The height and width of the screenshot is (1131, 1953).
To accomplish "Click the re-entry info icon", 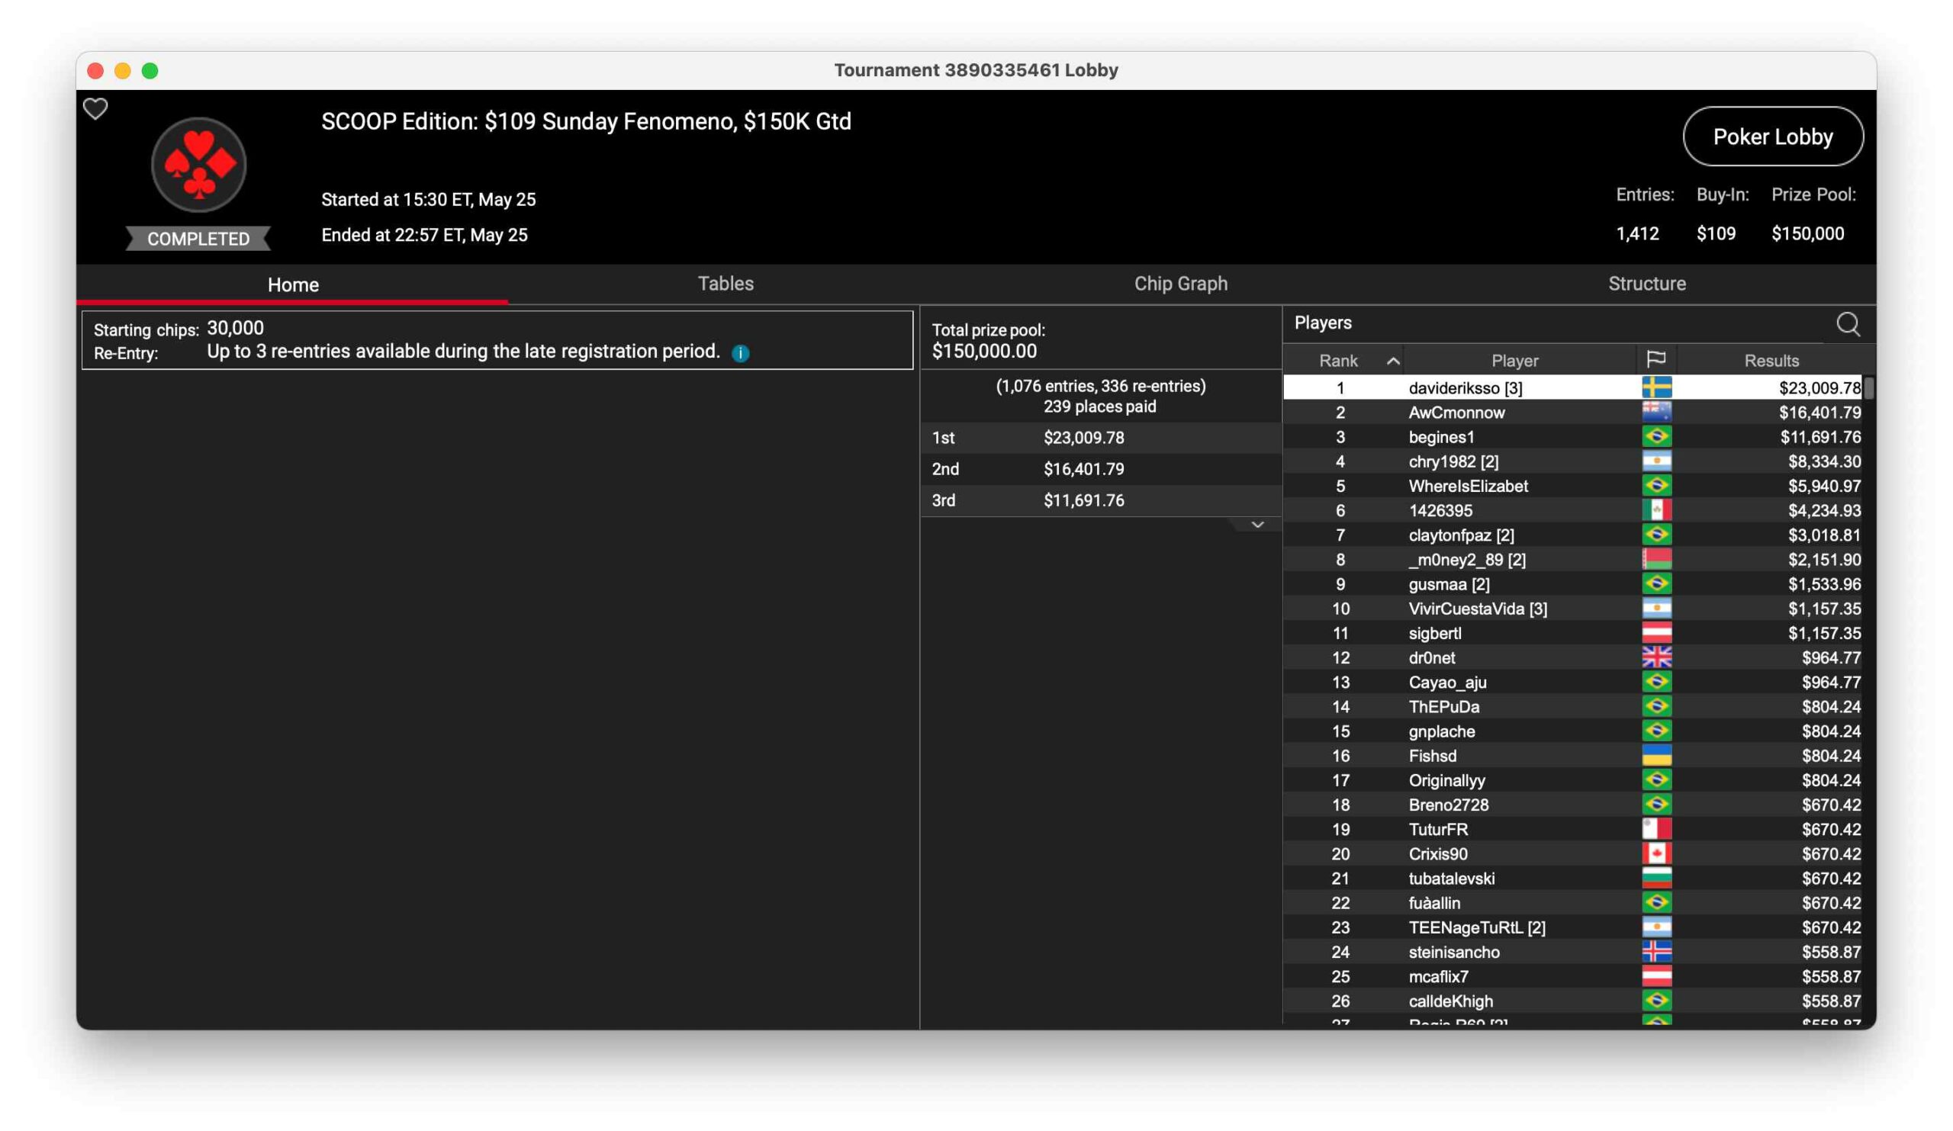I will coord(740,353).
